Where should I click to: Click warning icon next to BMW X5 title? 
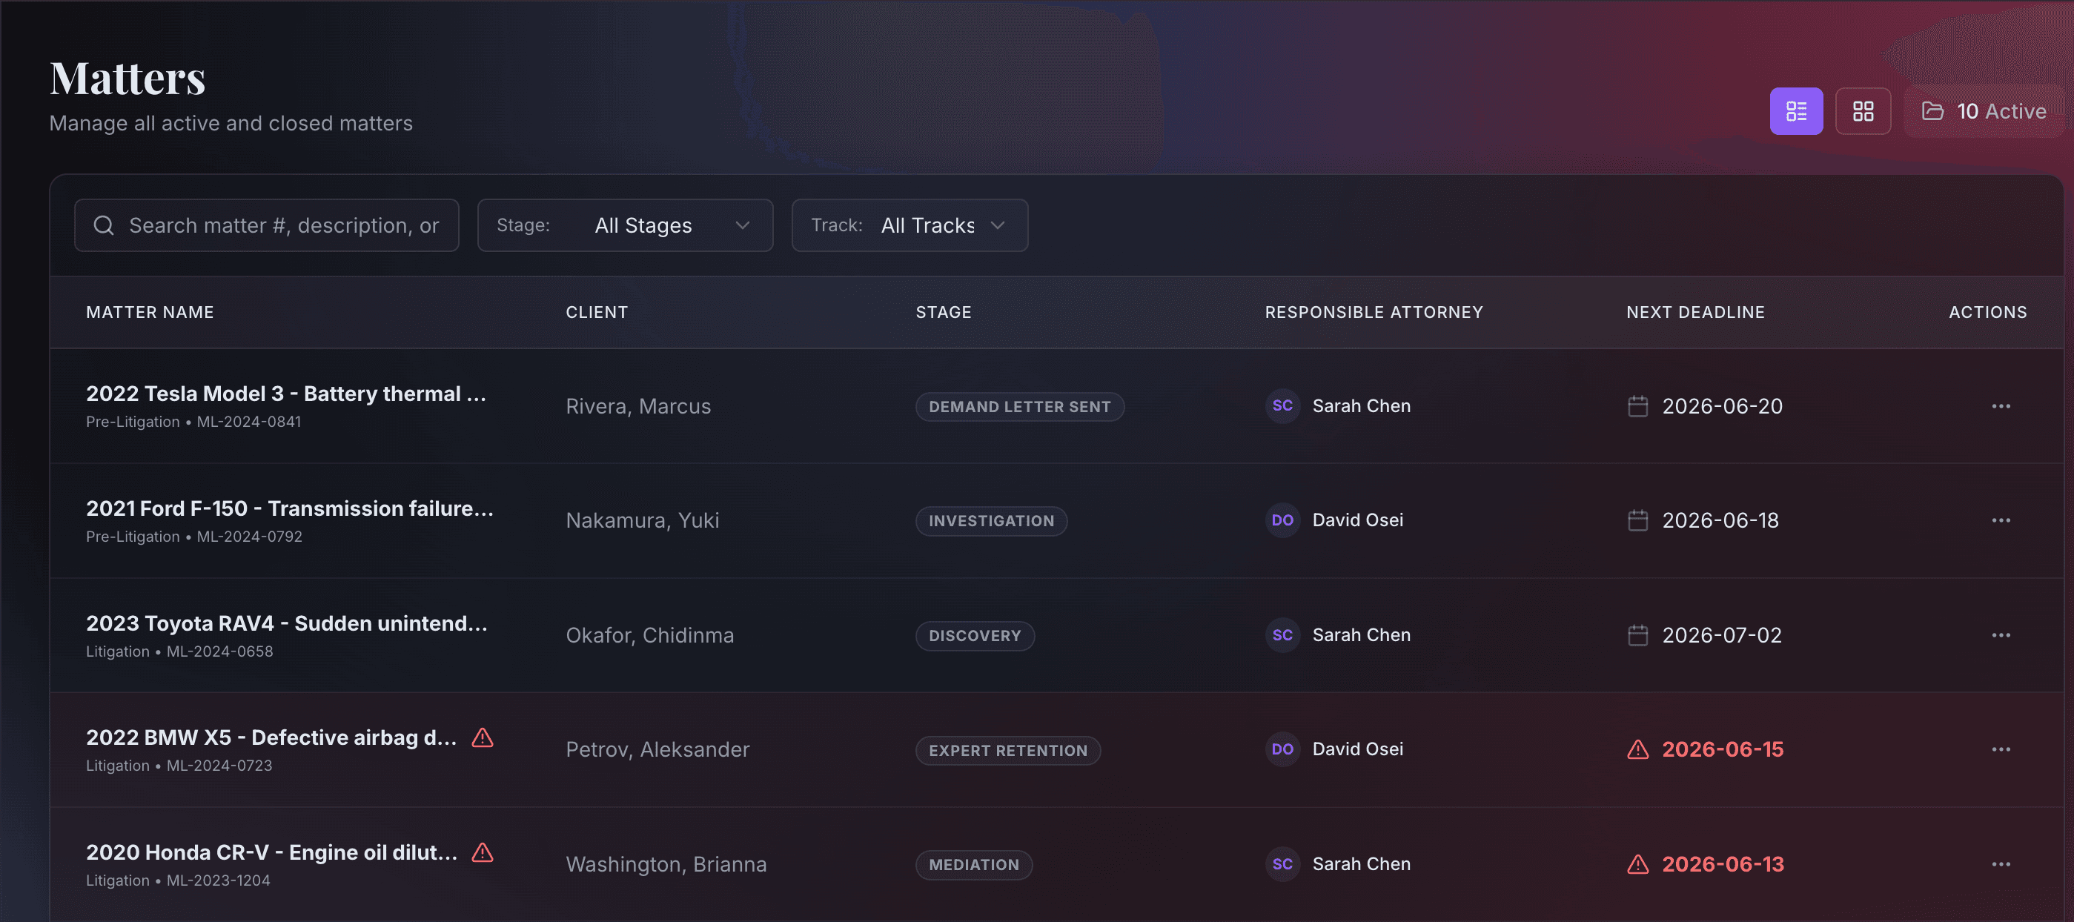[x=483, y=737]
